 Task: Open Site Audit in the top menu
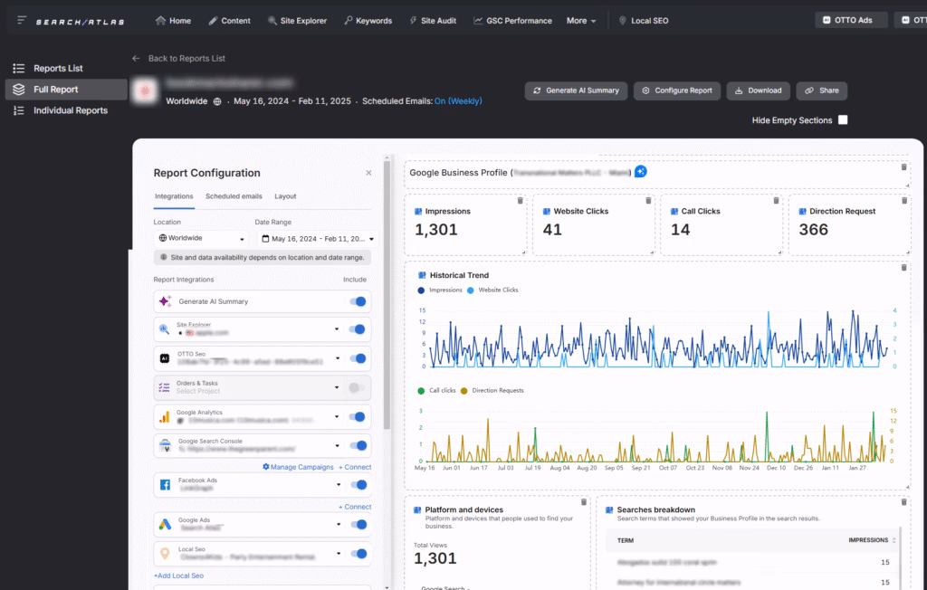[x=433, y=21]
